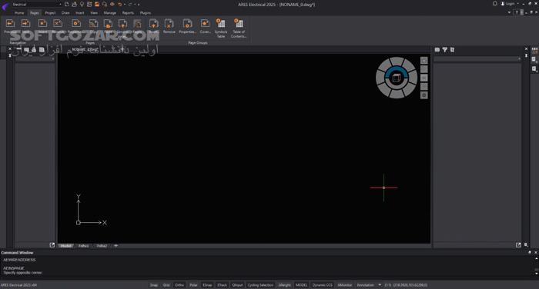The height and width of the screenshot is (289, 539).
Task: Open the Home ribbon tab
Action: [x=19, y=13]
